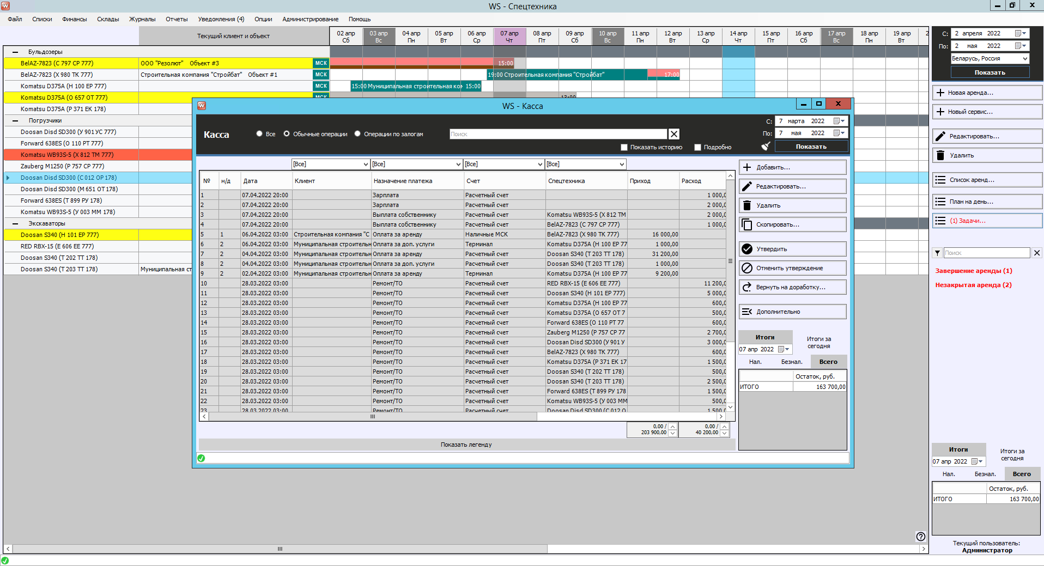
Task: Click the Показать легенду bar
Action: point(466,445)
